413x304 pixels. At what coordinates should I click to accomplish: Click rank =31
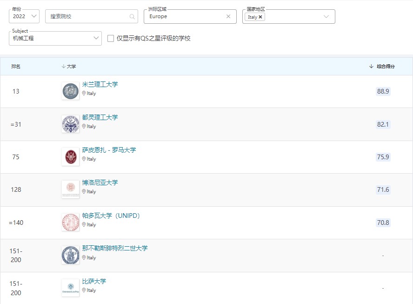16,124
